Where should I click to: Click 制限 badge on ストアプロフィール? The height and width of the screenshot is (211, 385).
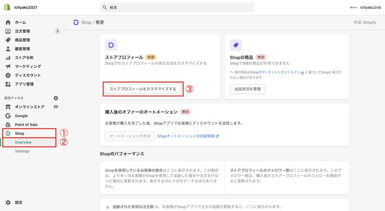point(151,57)
